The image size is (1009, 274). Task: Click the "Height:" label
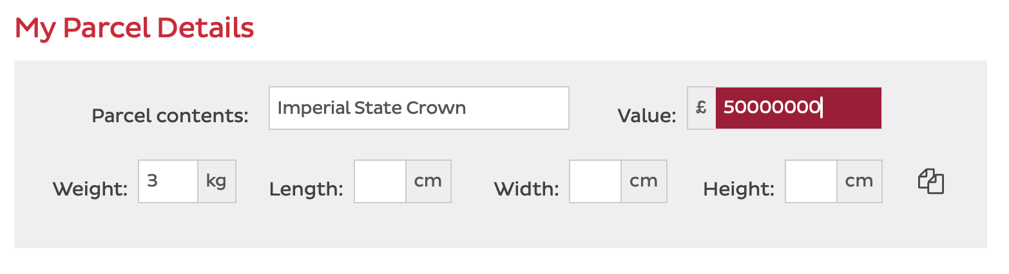pyautogui.click(x=739, y=189)
